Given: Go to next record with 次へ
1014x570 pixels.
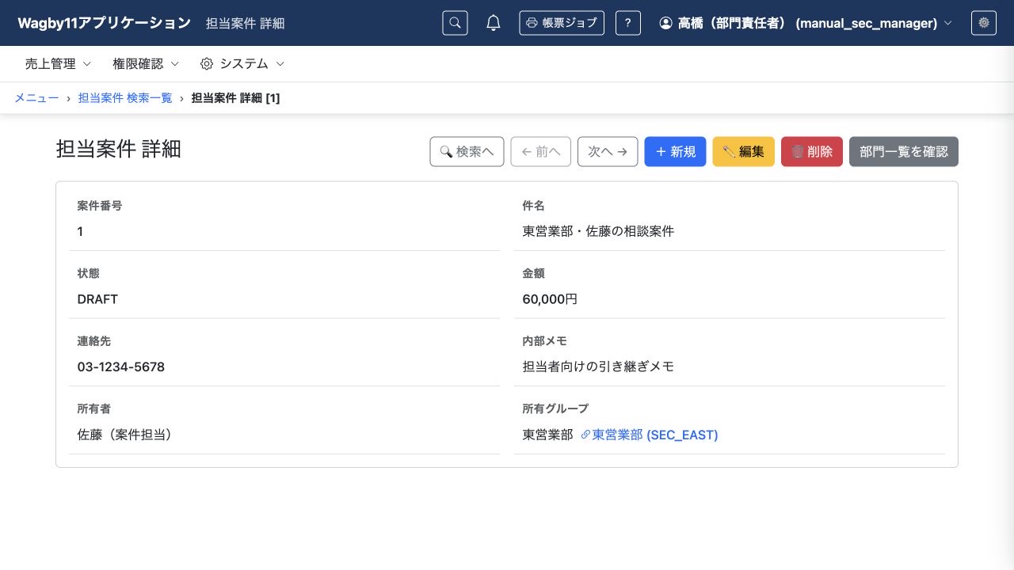Looking at the screenshot, I should click(608, 151).
